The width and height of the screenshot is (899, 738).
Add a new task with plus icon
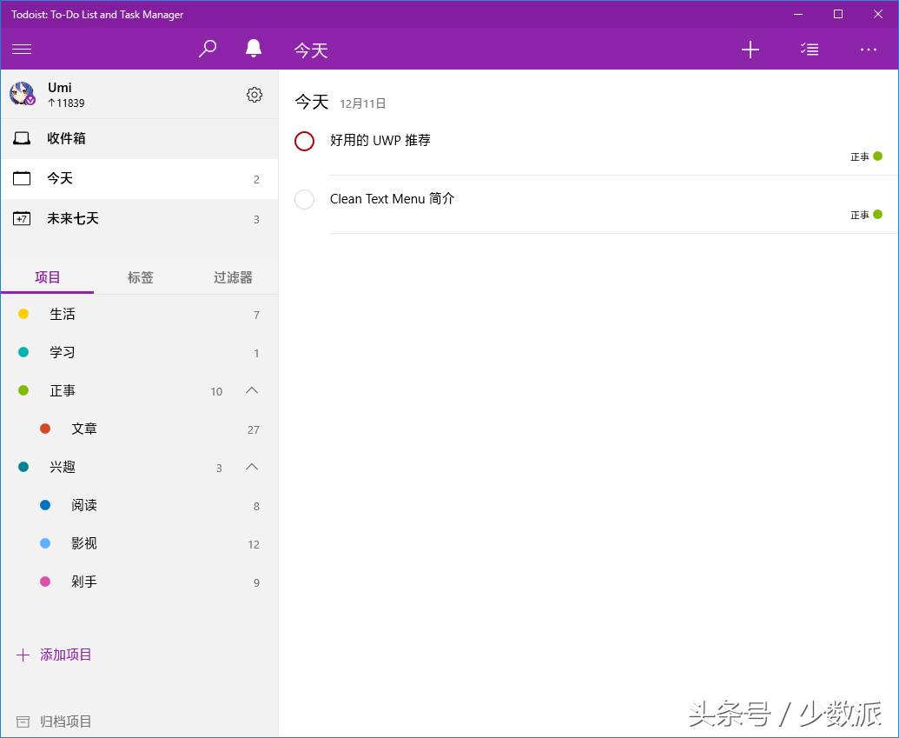pos(750,50)
